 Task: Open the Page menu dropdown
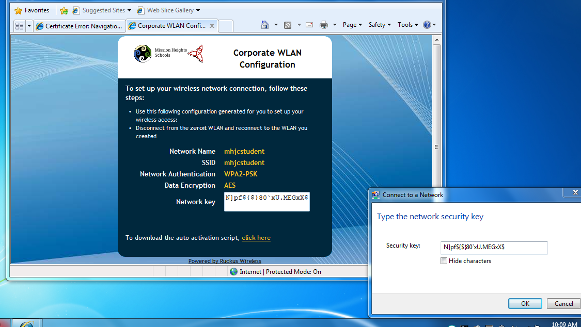coord(353,25)
